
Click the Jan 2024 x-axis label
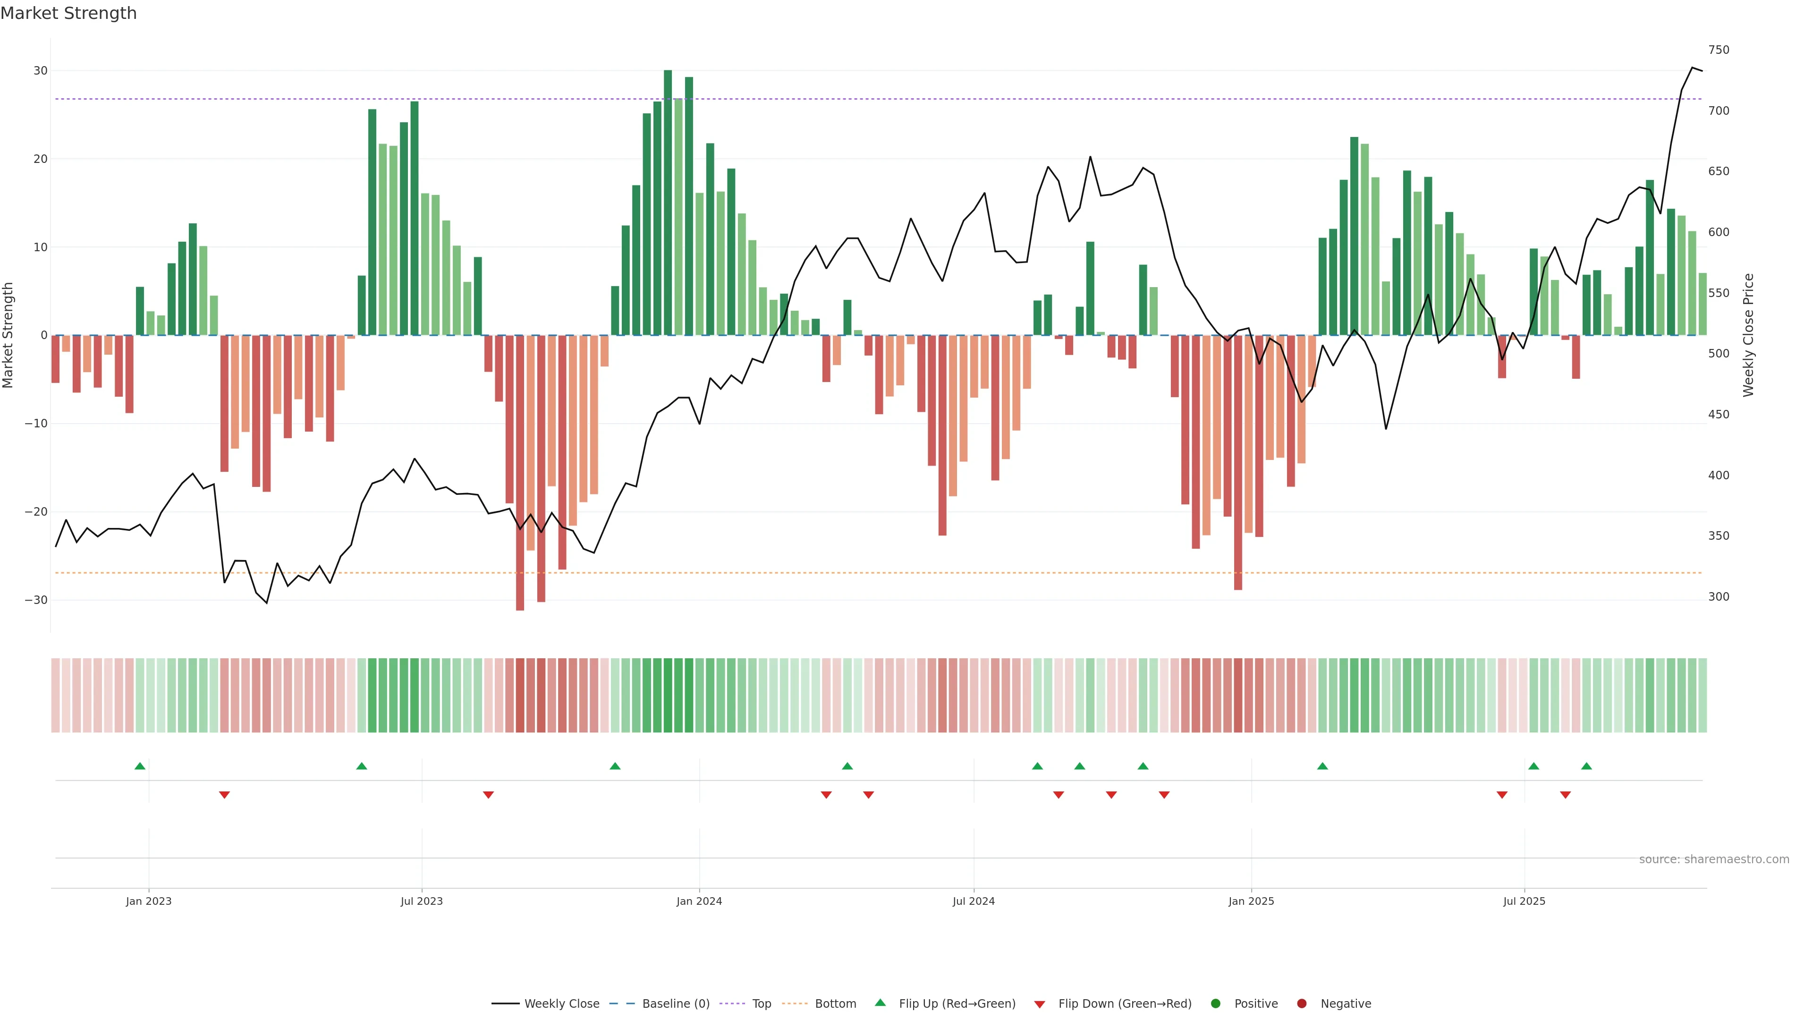[699, 901]
